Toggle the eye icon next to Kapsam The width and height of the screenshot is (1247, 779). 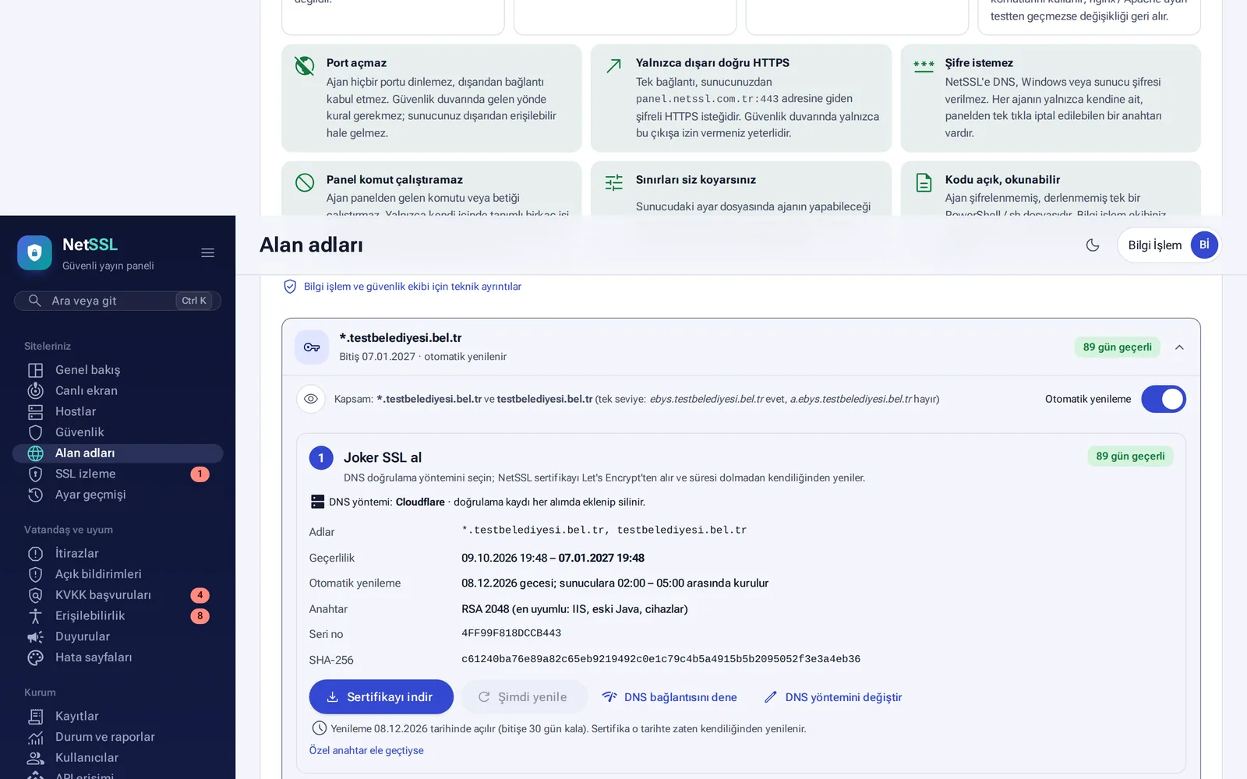point(311,399)
